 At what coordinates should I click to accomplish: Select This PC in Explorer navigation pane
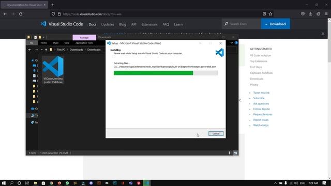(35, 116)
